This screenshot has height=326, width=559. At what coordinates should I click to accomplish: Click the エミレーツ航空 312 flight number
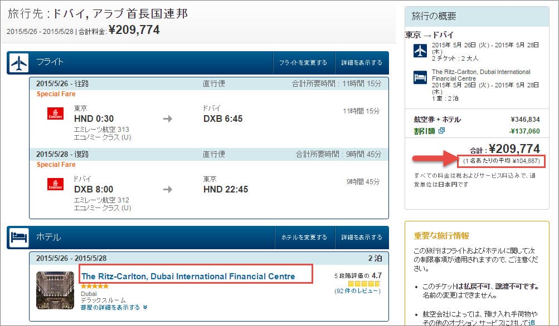tap(101, 200)
